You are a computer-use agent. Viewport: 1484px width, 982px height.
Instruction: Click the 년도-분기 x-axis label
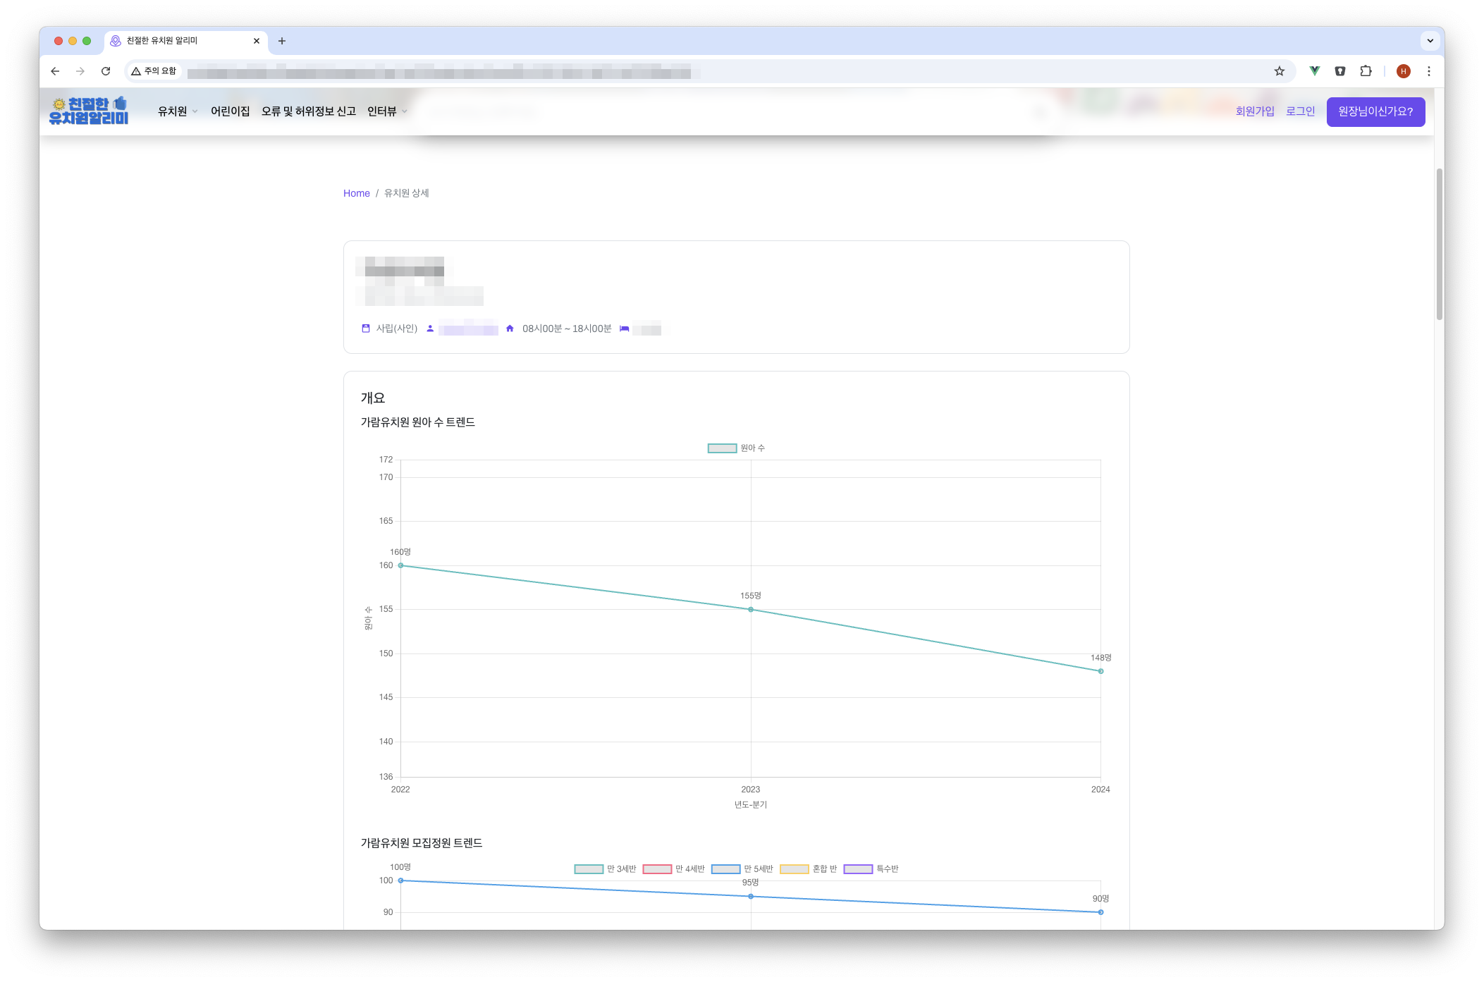[x=751, y=805]
